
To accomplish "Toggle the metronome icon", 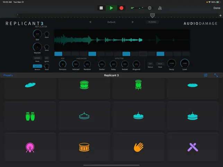I will [160, 8].
